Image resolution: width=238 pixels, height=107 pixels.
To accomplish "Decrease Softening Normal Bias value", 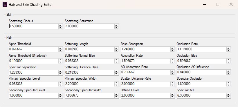I will pyautogui.click(x=116, y=62).
